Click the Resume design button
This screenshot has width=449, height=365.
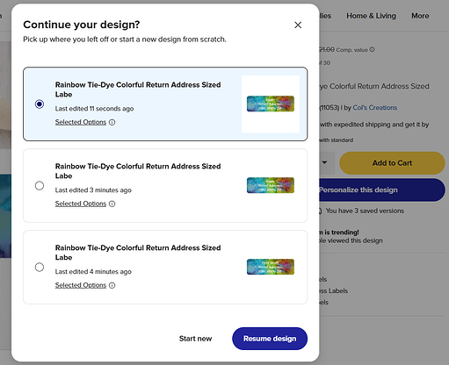[x=270, y=339]
